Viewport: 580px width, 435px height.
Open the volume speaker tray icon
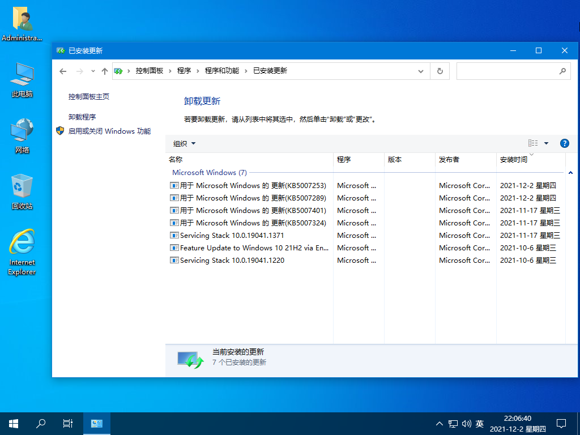click(467, 424)
